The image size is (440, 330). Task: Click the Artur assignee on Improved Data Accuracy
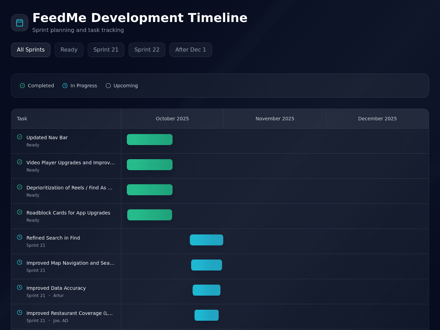[x=58, y=296]
